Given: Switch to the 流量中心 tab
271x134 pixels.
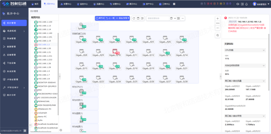Looking at the screenshot, I should 99,4.
